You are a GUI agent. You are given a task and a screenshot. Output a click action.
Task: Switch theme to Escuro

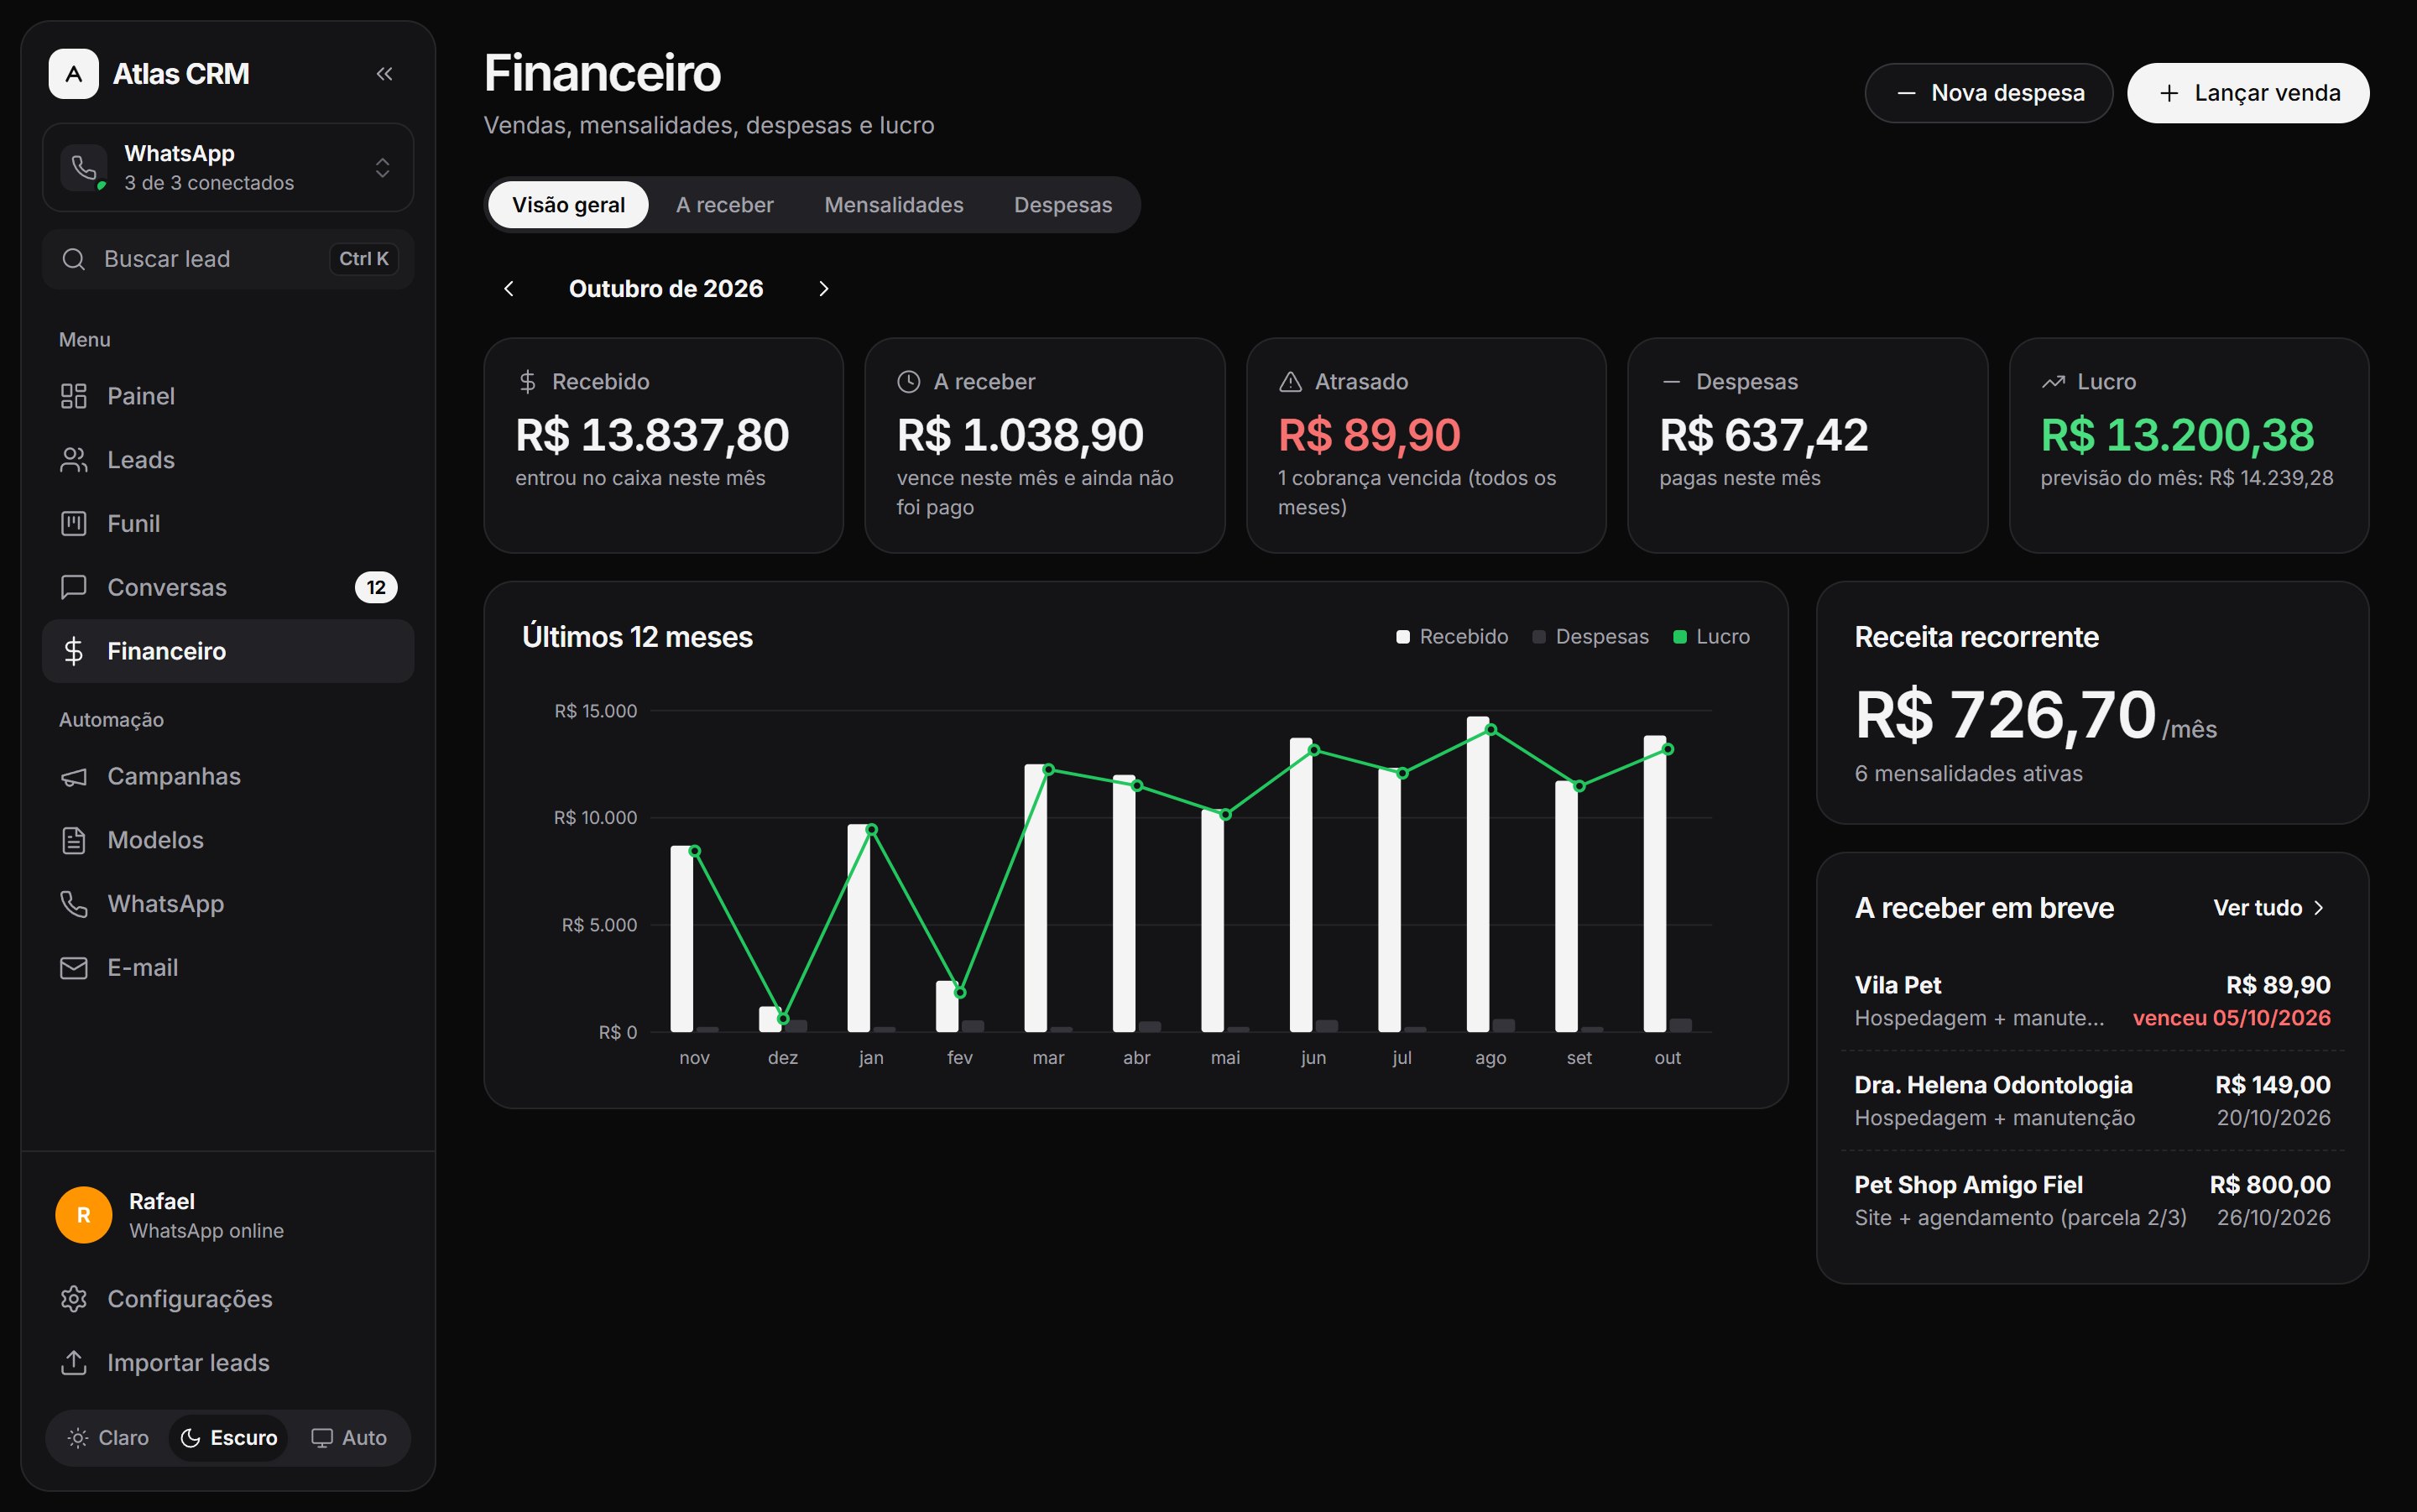pos(228,1438)
